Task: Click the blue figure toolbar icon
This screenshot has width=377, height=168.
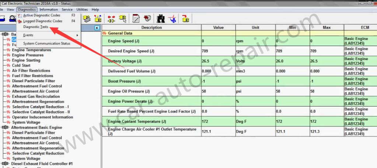Action: pos(172,18)
